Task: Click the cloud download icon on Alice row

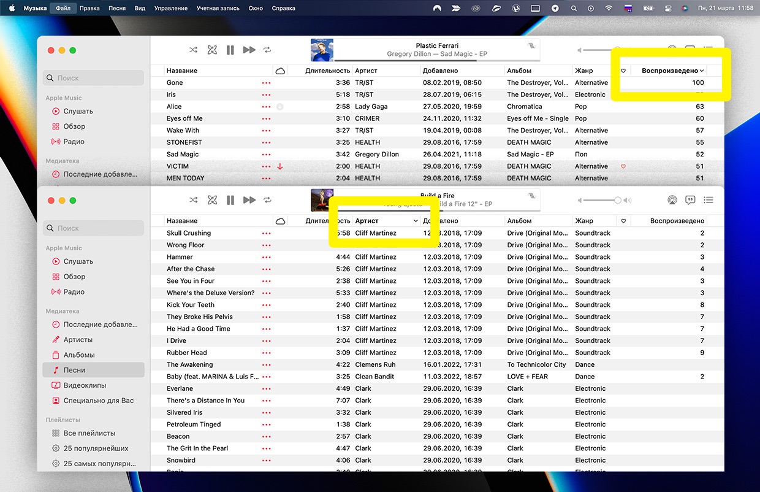Action: click(280, 107)
